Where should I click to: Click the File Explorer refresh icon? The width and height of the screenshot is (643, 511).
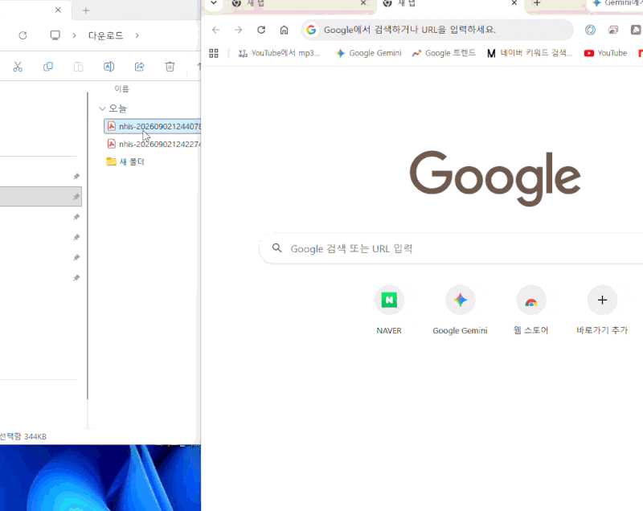(23, 35)
